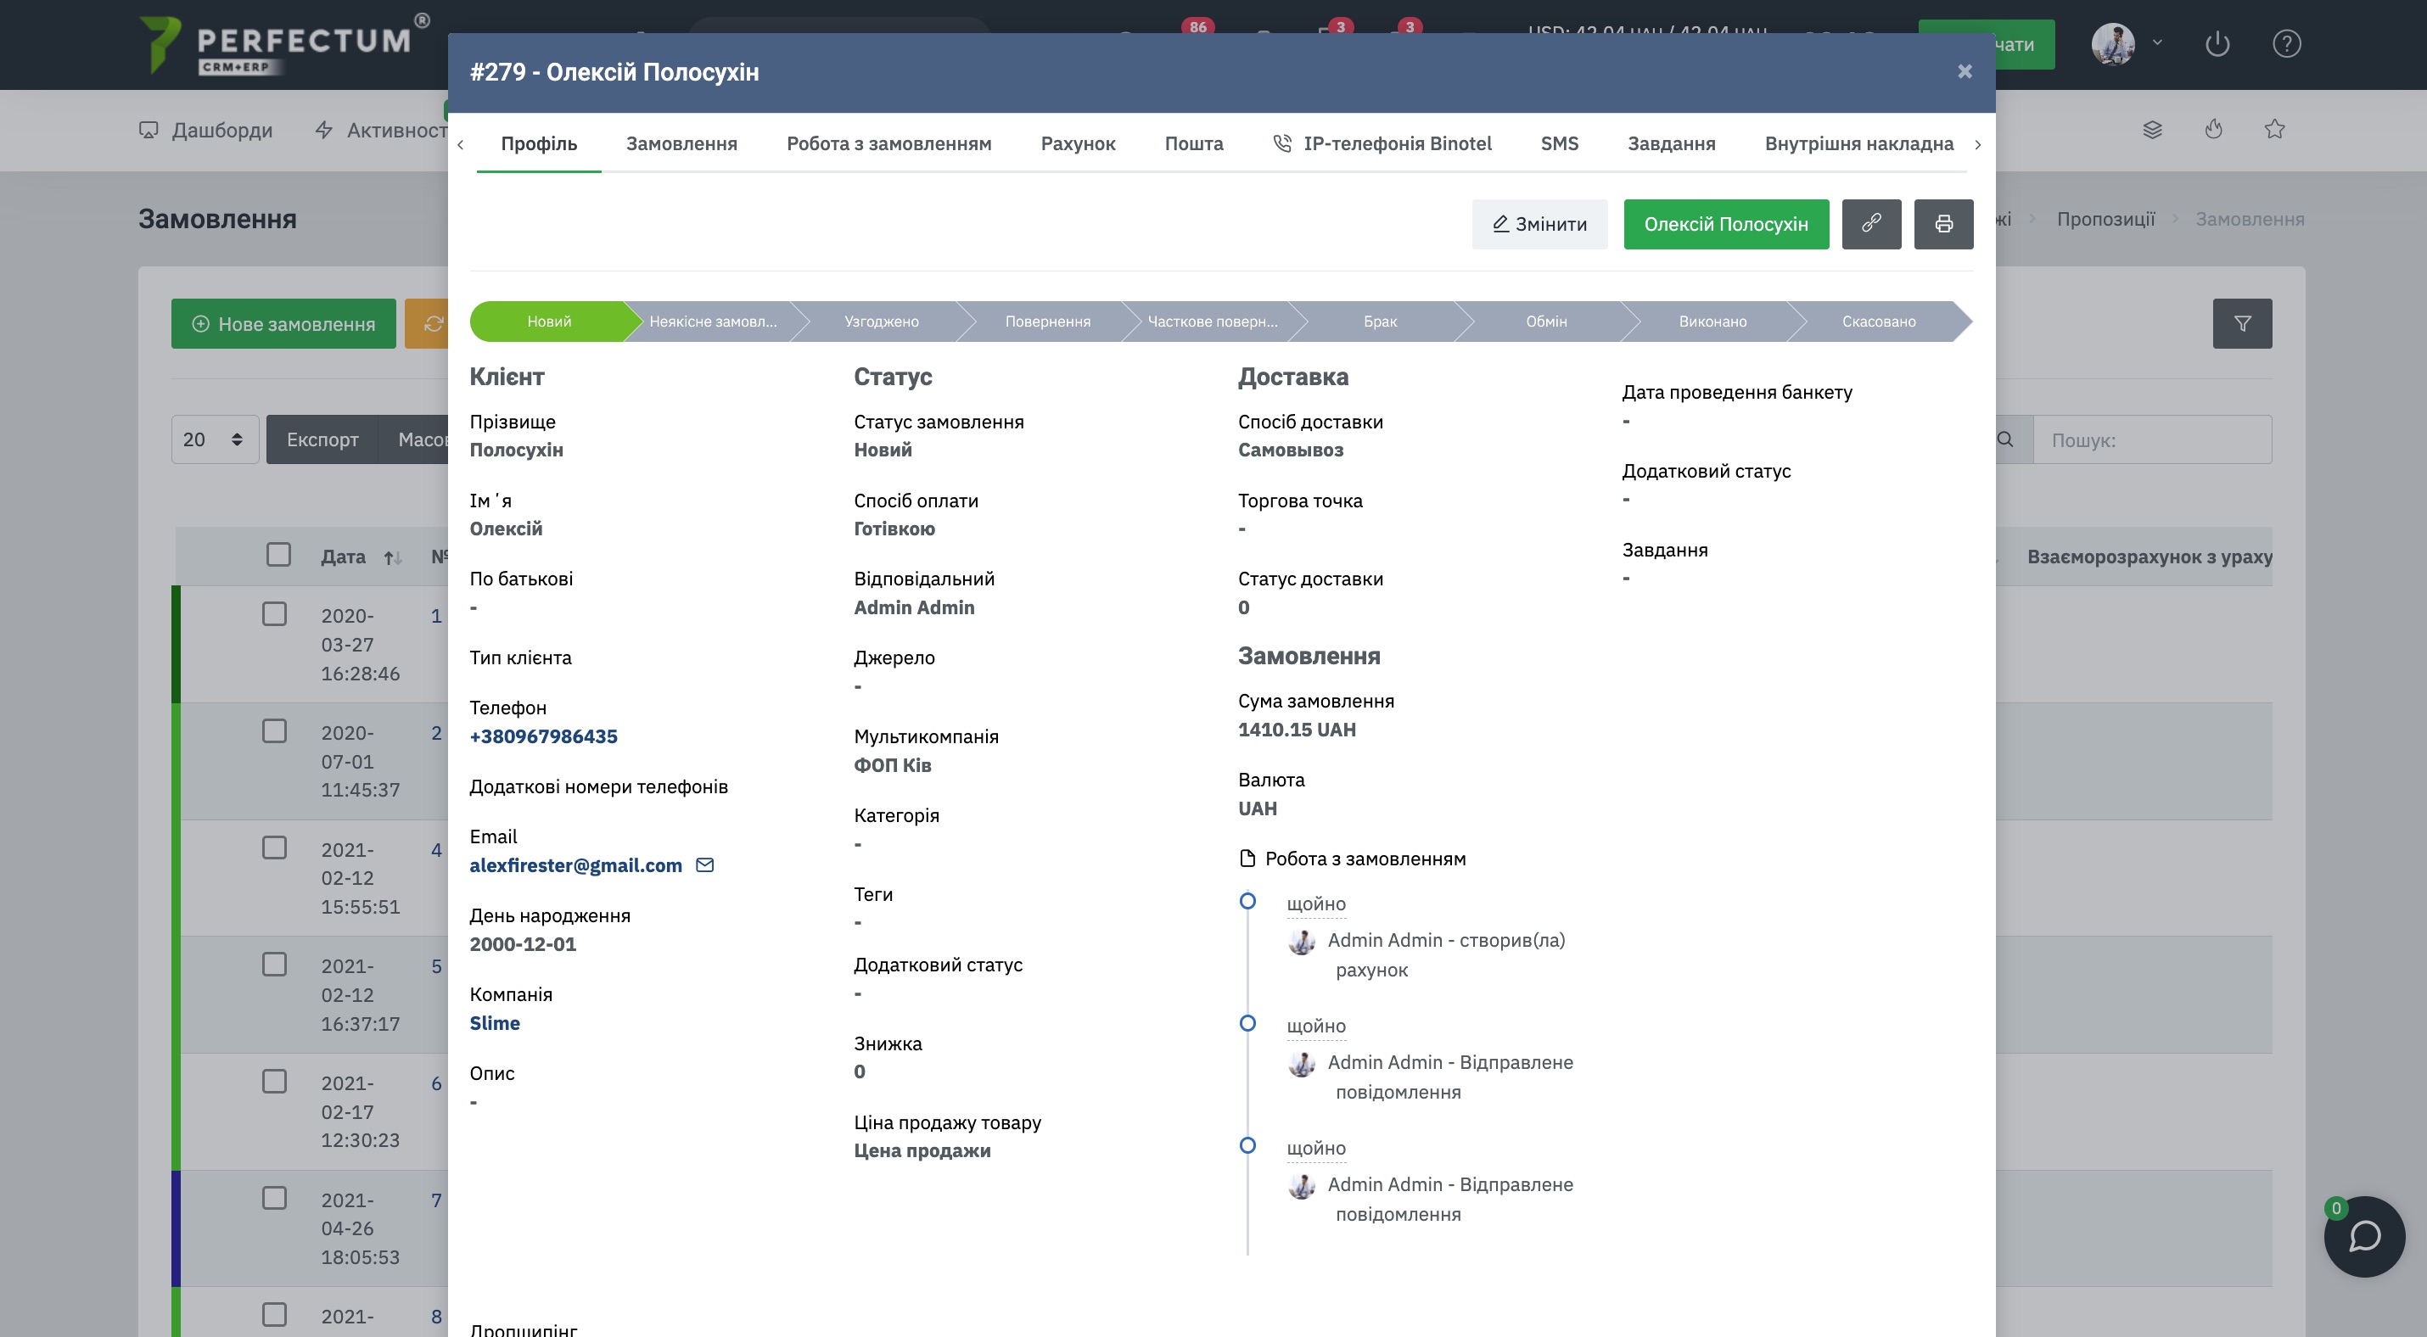Set status stage to Повернення
The height and width of the screenshot is (1337, 2427).
[1048, 322]
